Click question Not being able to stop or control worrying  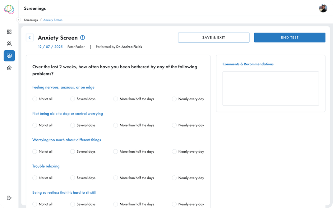(67, 113)
